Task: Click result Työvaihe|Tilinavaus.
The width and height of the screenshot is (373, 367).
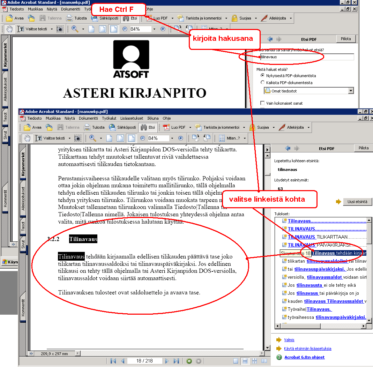Action: [x=310, y=309]
